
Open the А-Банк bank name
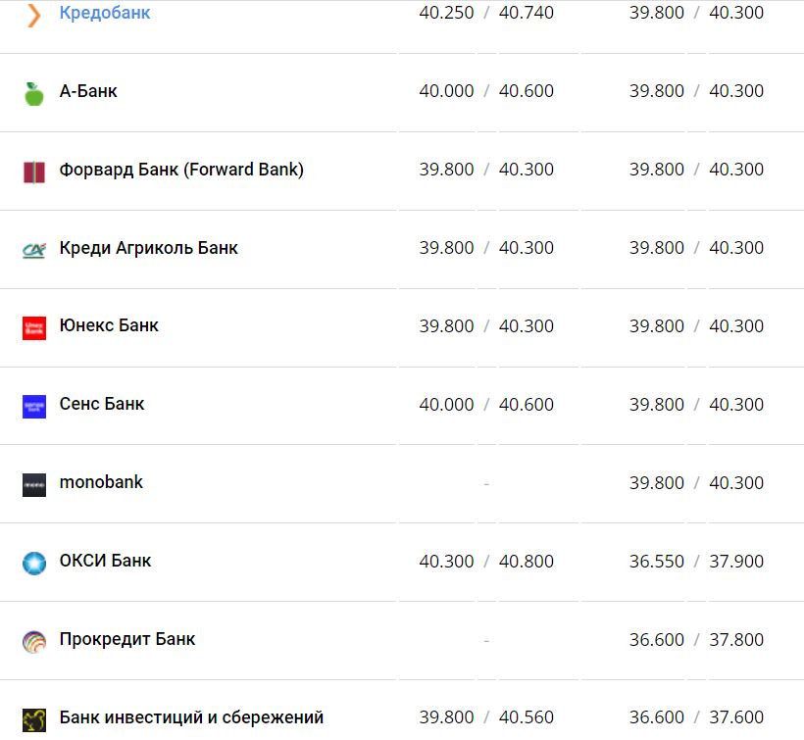88,91
